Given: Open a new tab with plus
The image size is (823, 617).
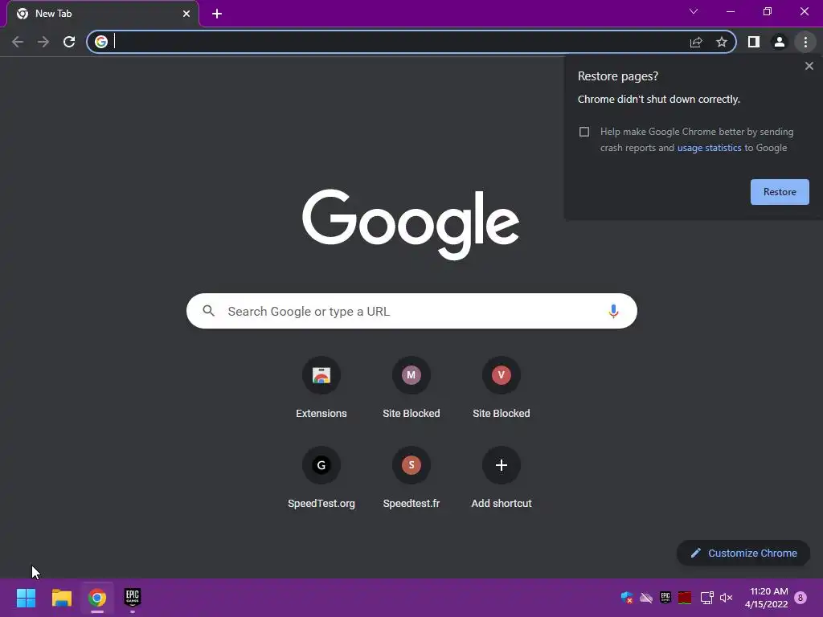Looking at the screenshot, I should click(217, 14).
